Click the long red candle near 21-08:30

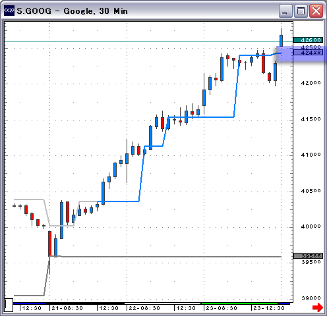pyautogui.click(x=50, y=244)
